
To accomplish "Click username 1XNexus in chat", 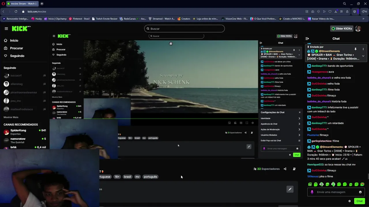I will pyautogui.click(x=312, y=176).
